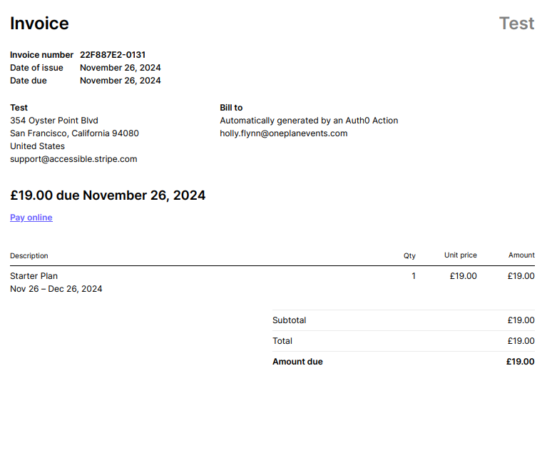Click the support@accessible.stripe.com email

pos(73,159)
